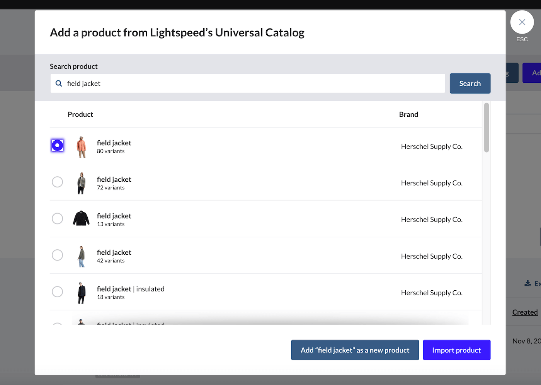This screenshot has height=385, width=541.
Task: Click Herschel Supply Co. in 13 variants row
Action: click(x=432, y=220)
